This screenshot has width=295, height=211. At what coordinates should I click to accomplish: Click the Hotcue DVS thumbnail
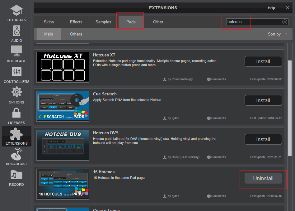pyautogui.click(x=63, y=145)
